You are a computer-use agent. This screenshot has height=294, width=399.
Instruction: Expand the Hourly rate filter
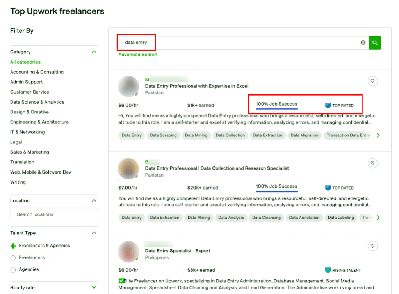click(x=94, y=287)
